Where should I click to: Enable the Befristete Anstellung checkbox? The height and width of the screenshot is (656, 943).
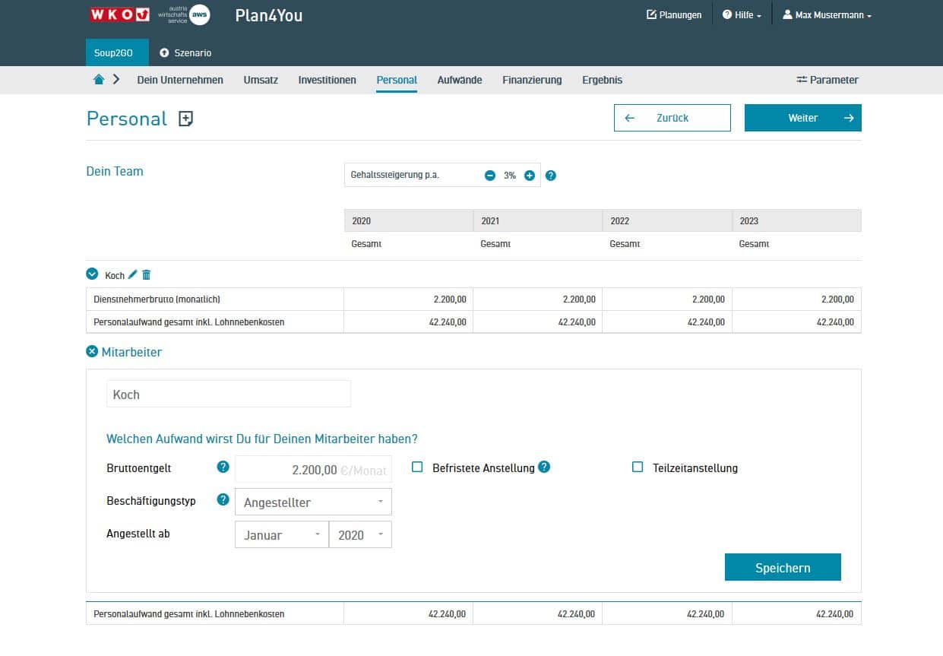pyautogui.click(x=417, y=467)
